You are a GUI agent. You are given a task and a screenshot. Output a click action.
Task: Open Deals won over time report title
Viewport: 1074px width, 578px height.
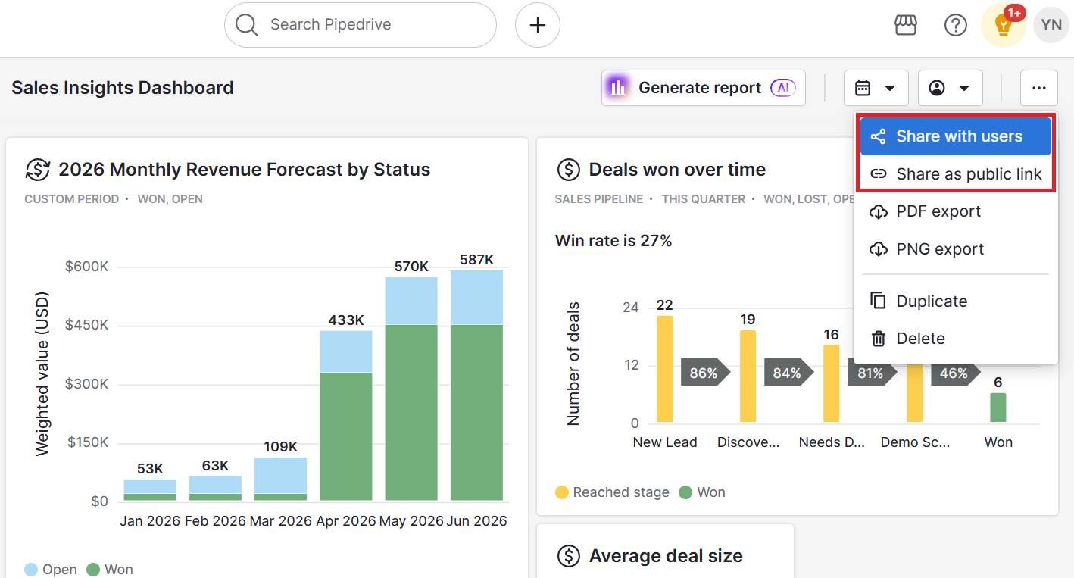(677, 170)
